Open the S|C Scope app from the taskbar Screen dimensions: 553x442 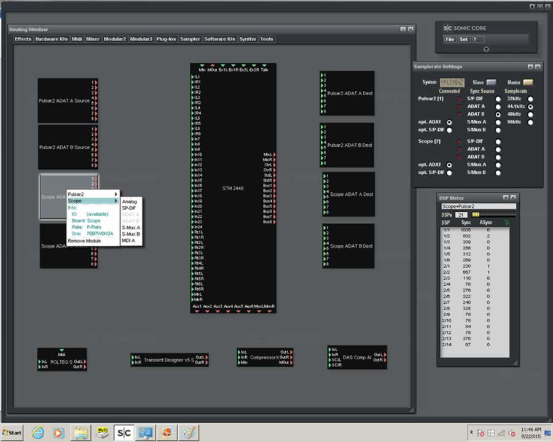(x=124, y=433)
